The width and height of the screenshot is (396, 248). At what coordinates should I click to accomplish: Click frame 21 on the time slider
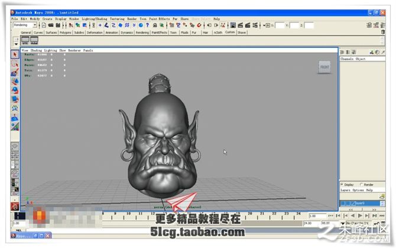262,214
